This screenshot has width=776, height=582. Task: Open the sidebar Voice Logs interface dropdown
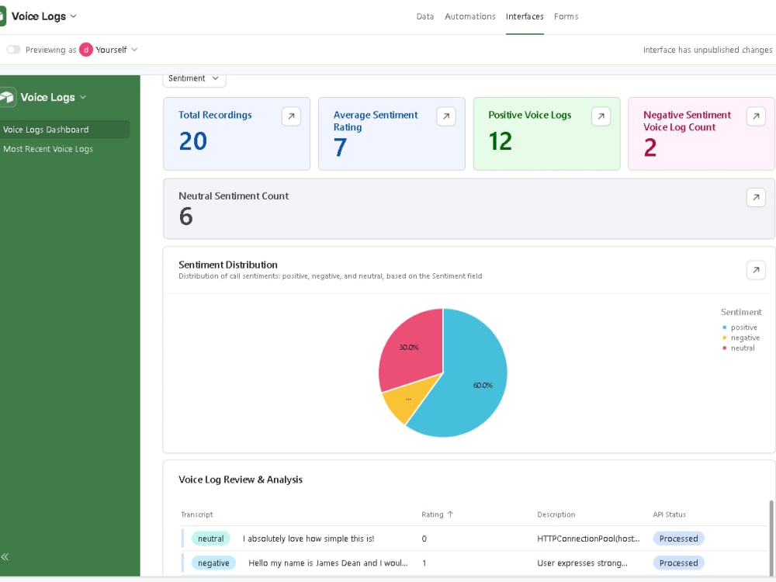coord(54,97)
